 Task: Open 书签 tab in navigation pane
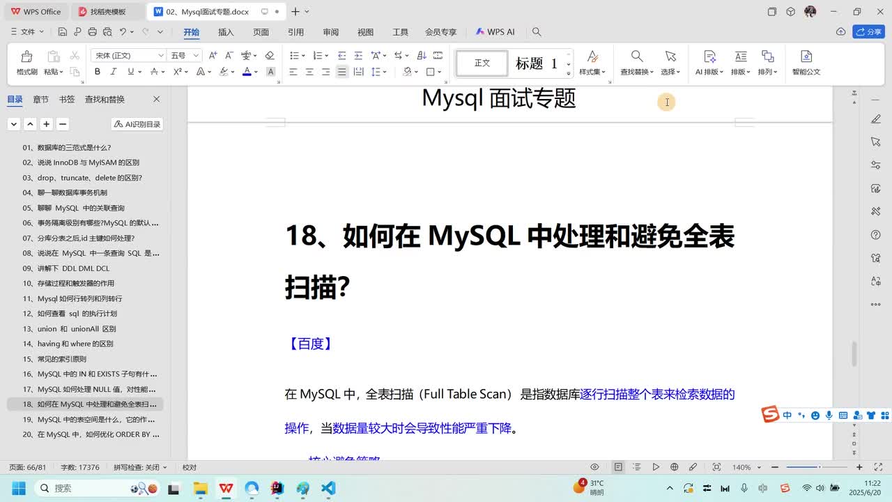pos(67,100)
